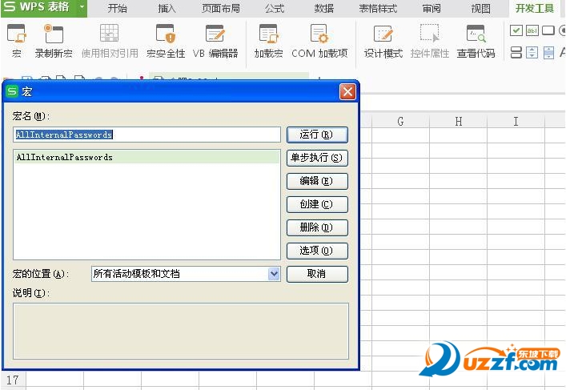
Task: Click the 编辑 (Edit) macro button
Action: (x=317, y=181)
